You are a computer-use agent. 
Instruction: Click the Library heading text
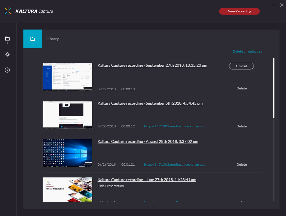pyautogui.click(x=52, y=39)
